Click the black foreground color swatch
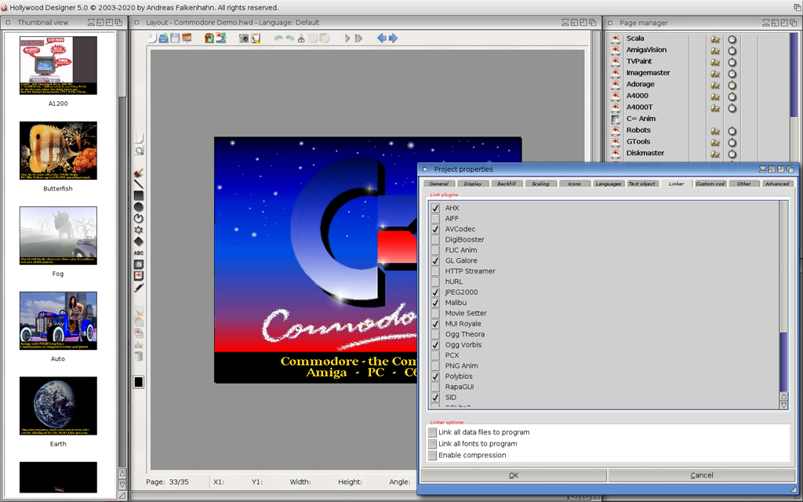Viewport: 803px width, 502px height. click(139, 382)
